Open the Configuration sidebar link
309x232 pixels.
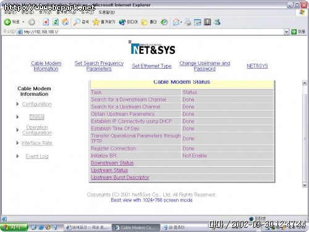[x=37, y=104]
